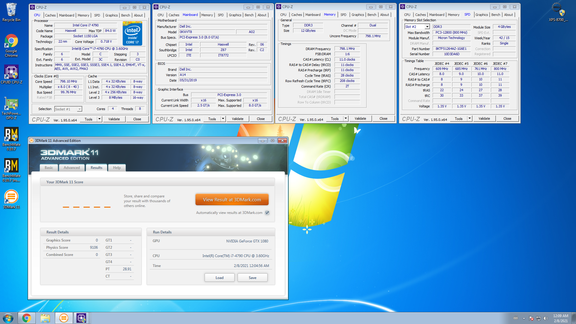Click Tools button in Memory CPU-Z window
576x324 pixels.
[x=334, y=118]
